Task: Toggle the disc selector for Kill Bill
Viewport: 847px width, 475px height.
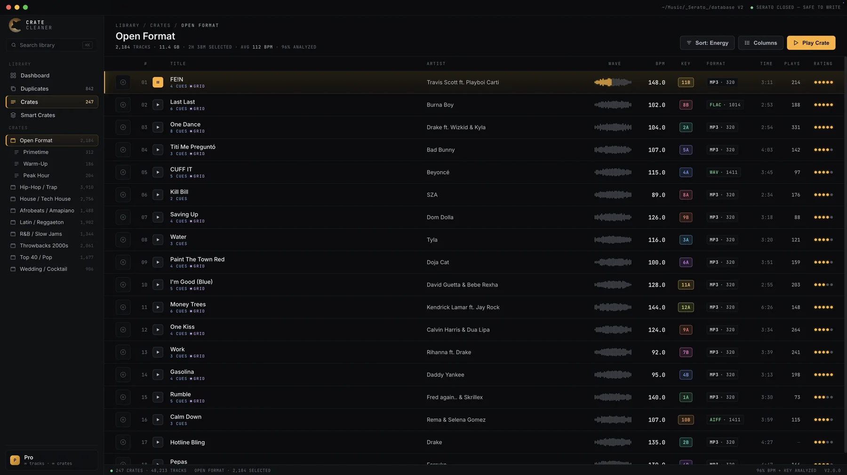Action: tap(123, 195)
